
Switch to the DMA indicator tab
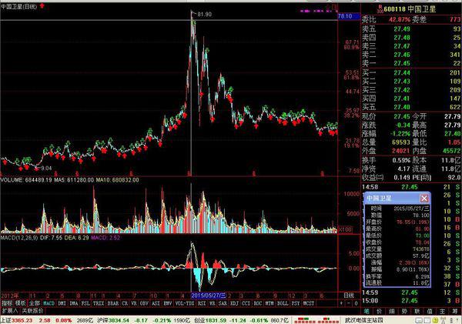[x=74, y=302]
